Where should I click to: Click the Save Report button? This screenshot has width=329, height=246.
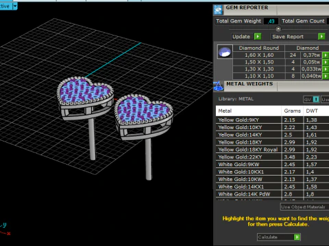point(295,36)
